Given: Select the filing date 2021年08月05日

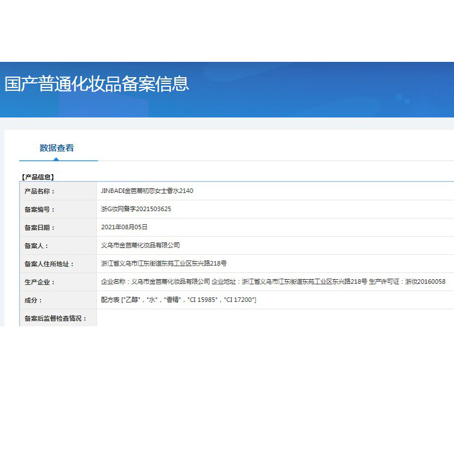Looking at the screenshot, I should (x=124, y=228).
